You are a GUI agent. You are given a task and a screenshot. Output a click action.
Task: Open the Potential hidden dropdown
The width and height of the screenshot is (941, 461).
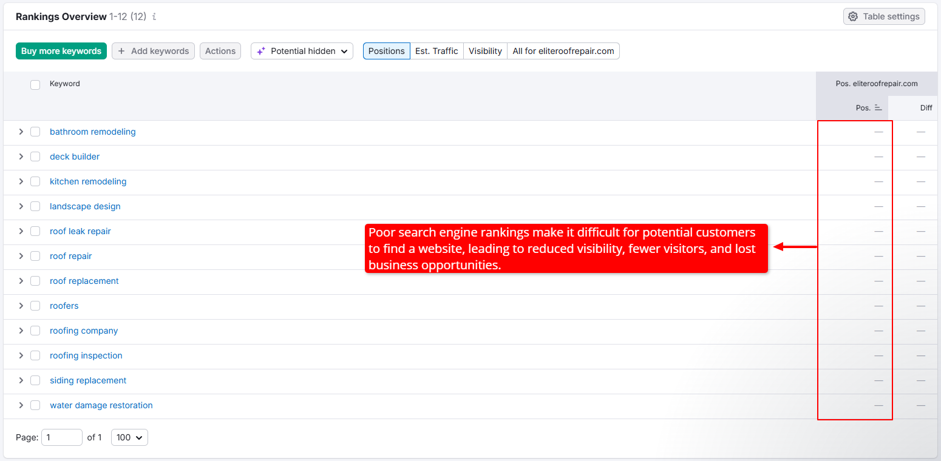(302, 51)
